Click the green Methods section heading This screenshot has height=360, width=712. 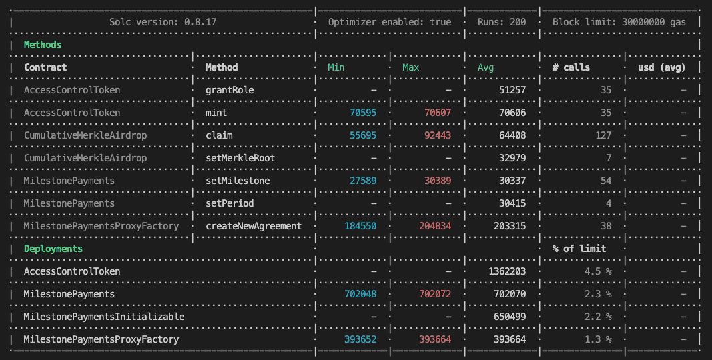42,45
